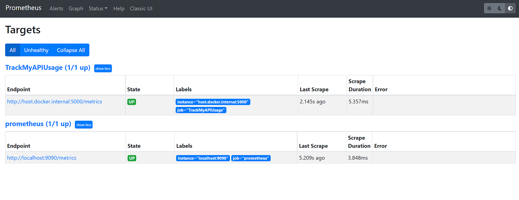Open localhost:9090 metrics endpoint link
The height and width of the screenshot is (200, 519).
[x=42, y=158]
